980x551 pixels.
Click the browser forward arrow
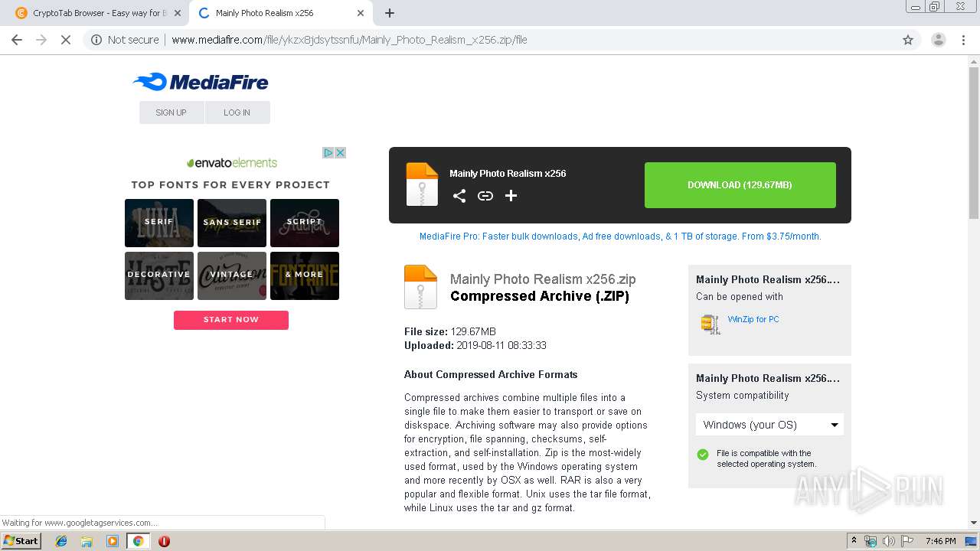41,40
